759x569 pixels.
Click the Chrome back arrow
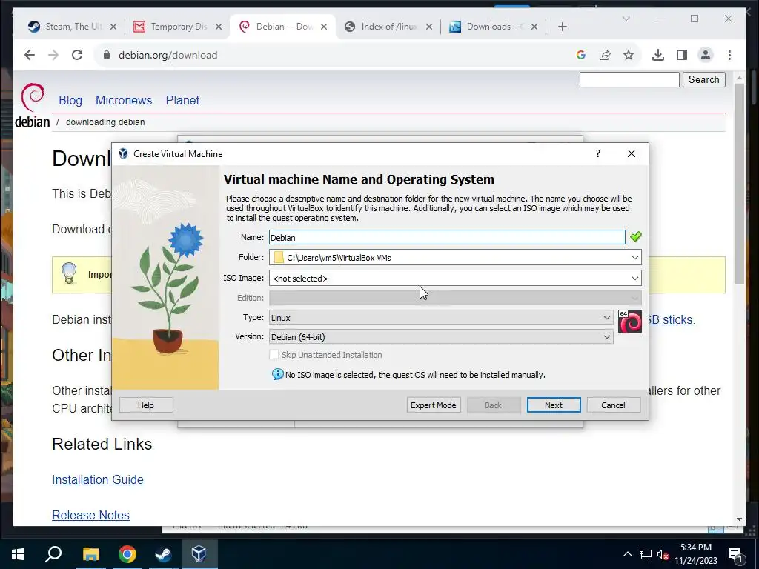pos(30,55)
